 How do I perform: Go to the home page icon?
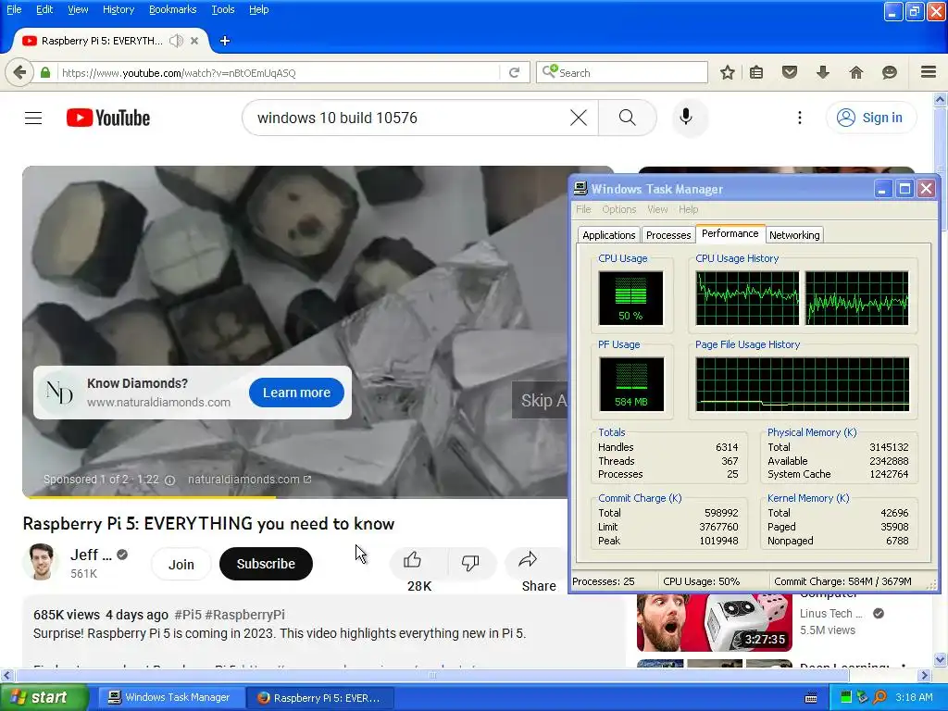856,72
